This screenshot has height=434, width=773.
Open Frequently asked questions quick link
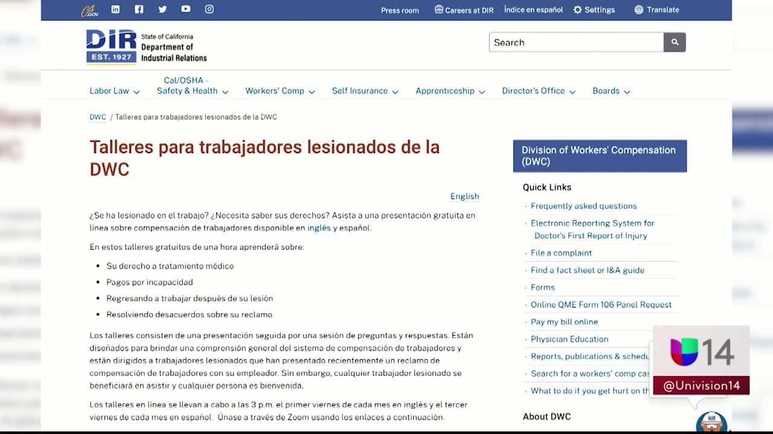tap(583, 206)
